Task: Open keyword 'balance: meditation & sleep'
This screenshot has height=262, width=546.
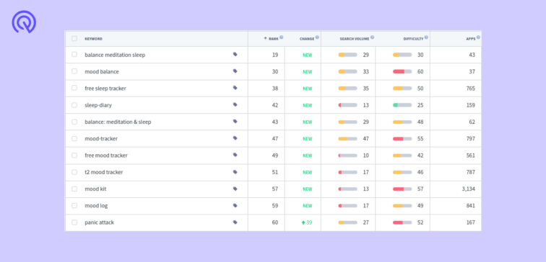Action: 118,122
